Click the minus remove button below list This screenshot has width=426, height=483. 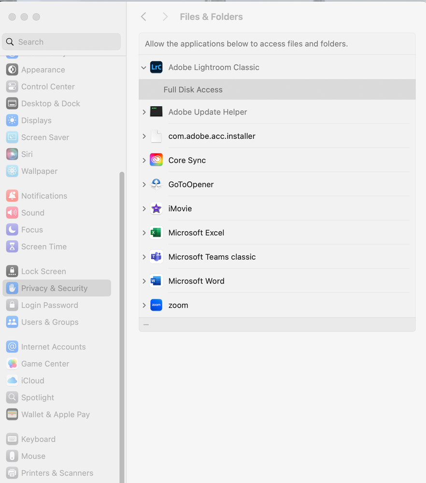click(x=146, y=324)
